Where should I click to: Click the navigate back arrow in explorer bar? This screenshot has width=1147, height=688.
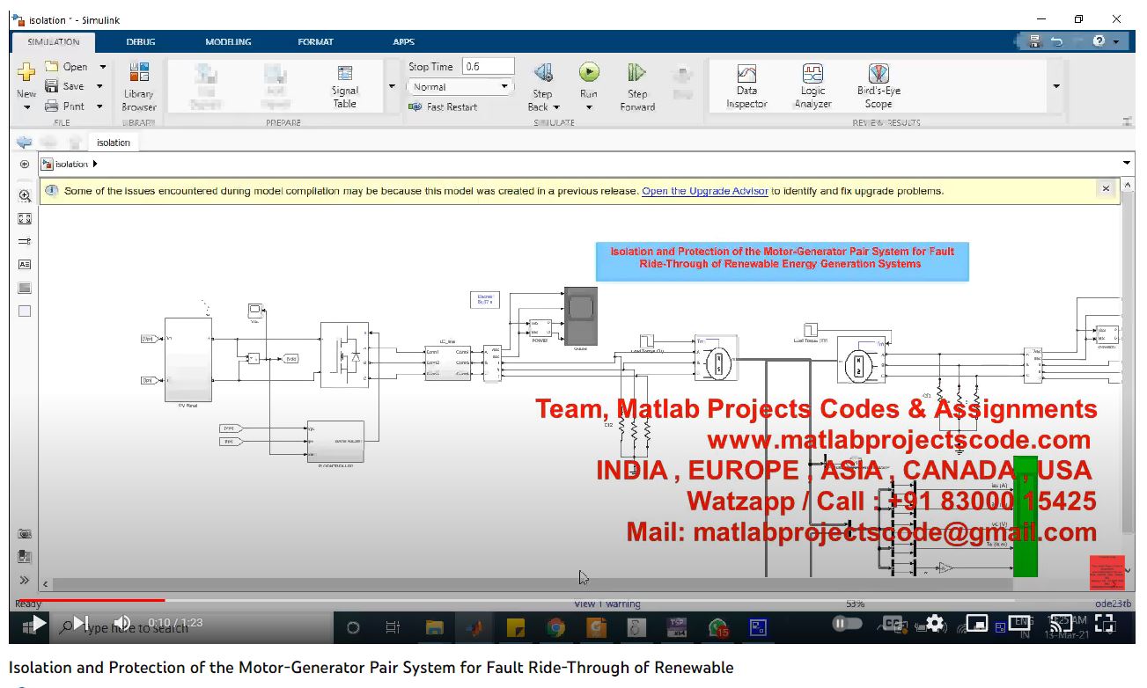(24, 143)
